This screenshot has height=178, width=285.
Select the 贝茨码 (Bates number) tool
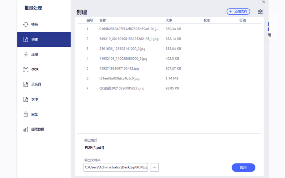click(36, 84)
